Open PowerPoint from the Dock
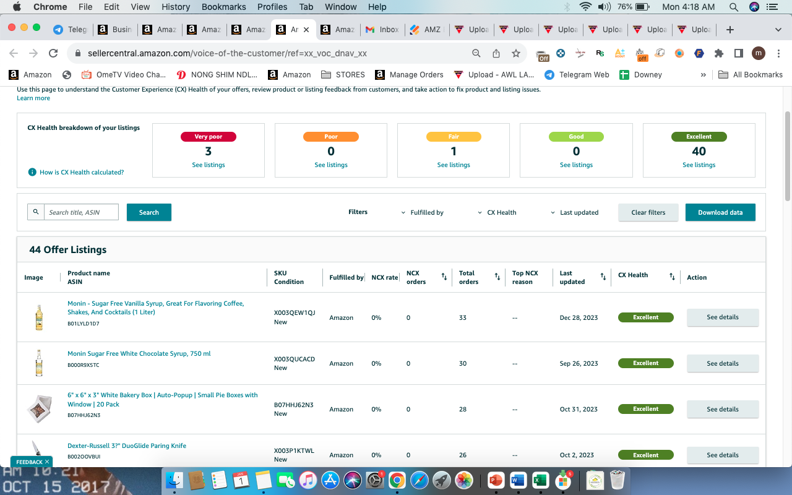792x495 pixels. (496, 480)
